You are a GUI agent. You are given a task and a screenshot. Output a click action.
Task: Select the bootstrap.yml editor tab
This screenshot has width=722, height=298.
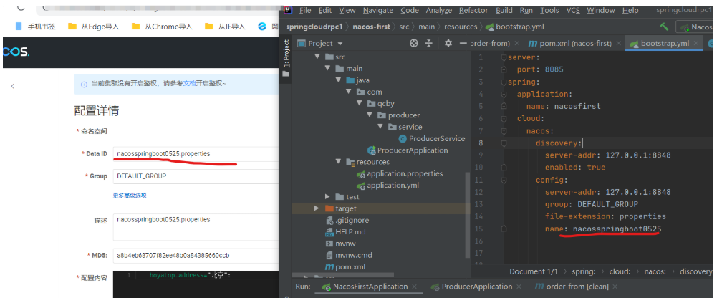pos(663,43)
